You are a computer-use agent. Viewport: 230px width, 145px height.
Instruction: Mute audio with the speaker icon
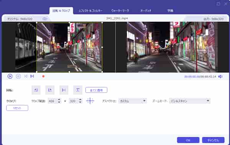click(x=220, y=77)
